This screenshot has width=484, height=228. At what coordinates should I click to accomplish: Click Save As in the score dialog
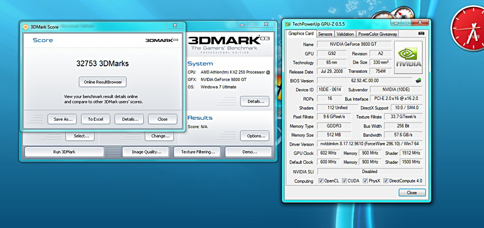click(x=62, y=119)
